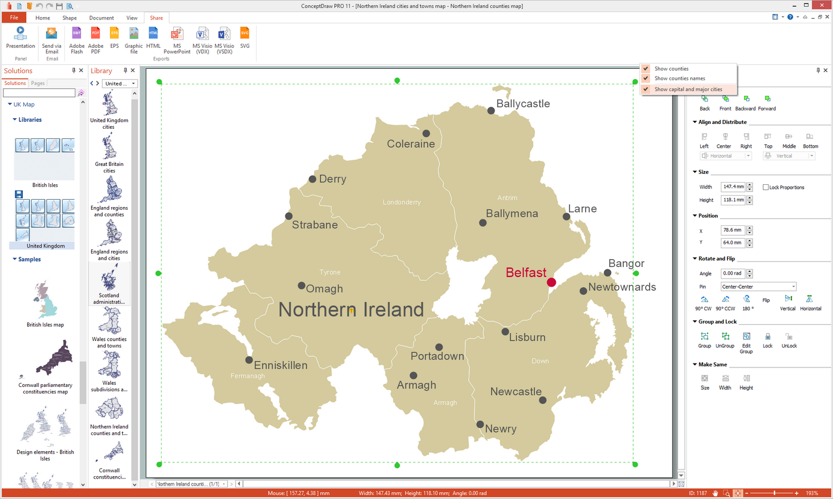Image resolution: width=833 pixels, height=499 pixels.
Task: Click the Lock icon in Group and Lock
Action: 767,340
